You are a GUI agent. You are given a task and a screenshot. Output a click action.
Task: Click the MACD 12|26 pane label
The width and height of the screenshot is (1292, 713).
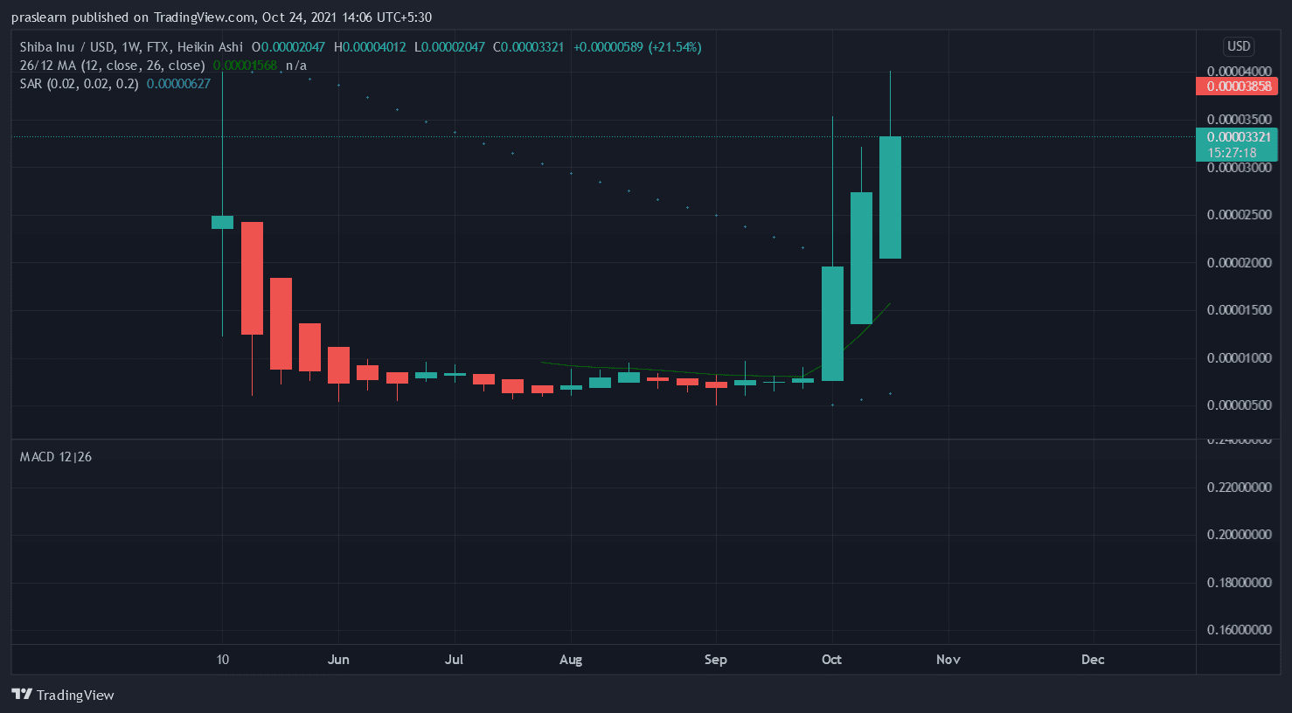coord(56,457)
